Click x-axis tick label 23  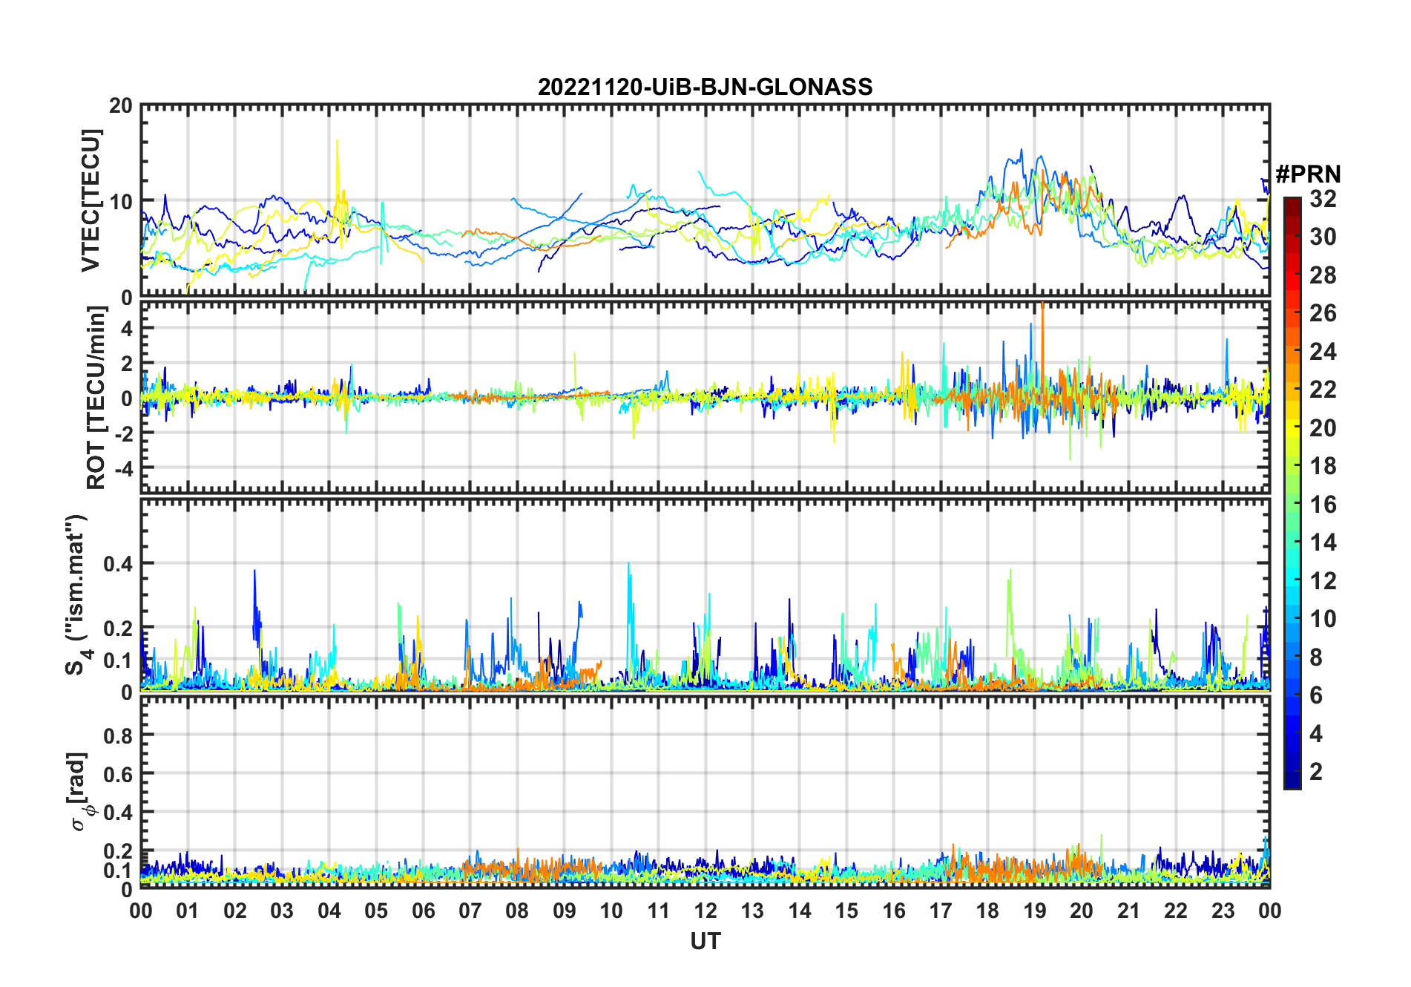[x=1223, y=911]
